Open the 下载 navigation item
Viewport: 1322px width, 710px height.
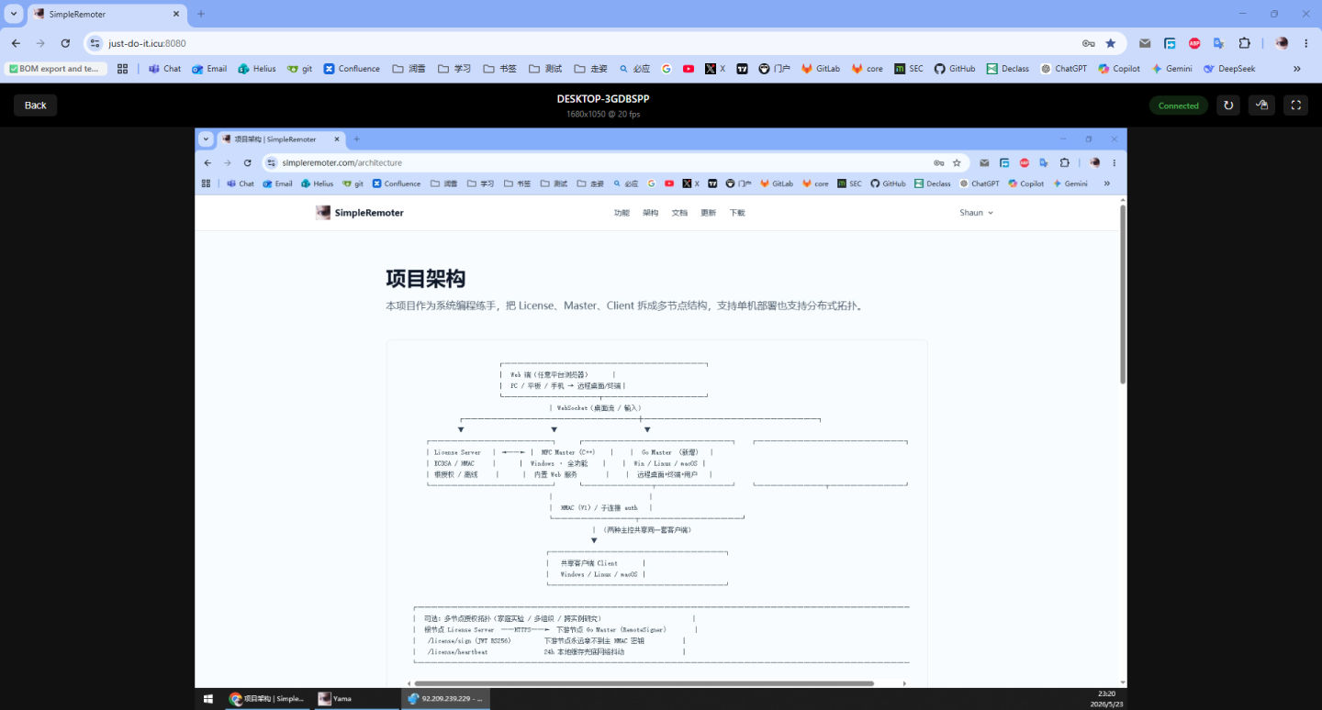coord(737,213)
